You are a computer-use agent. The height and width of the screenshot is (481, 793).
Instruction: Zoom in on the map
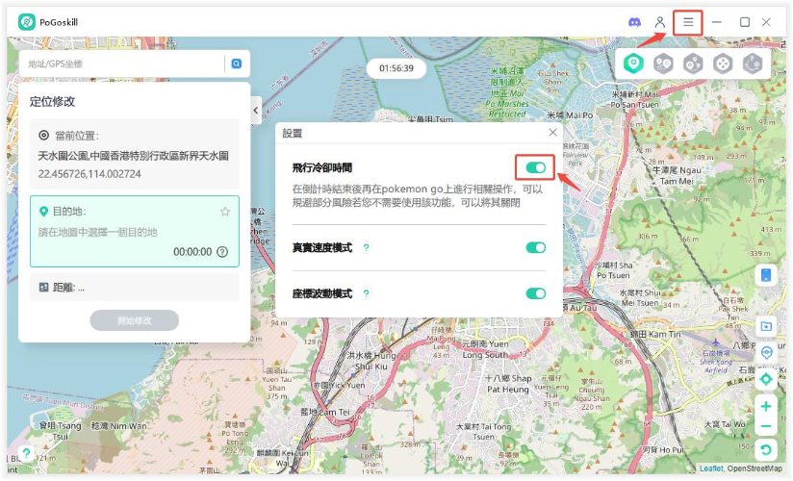[766, 406]
